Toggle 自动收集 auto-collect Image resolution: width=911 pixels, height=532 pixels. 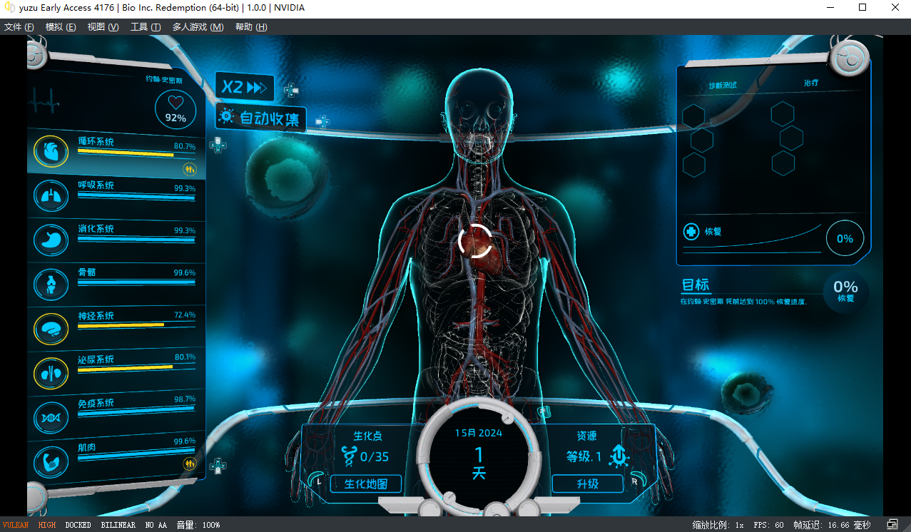coord(261,118)
